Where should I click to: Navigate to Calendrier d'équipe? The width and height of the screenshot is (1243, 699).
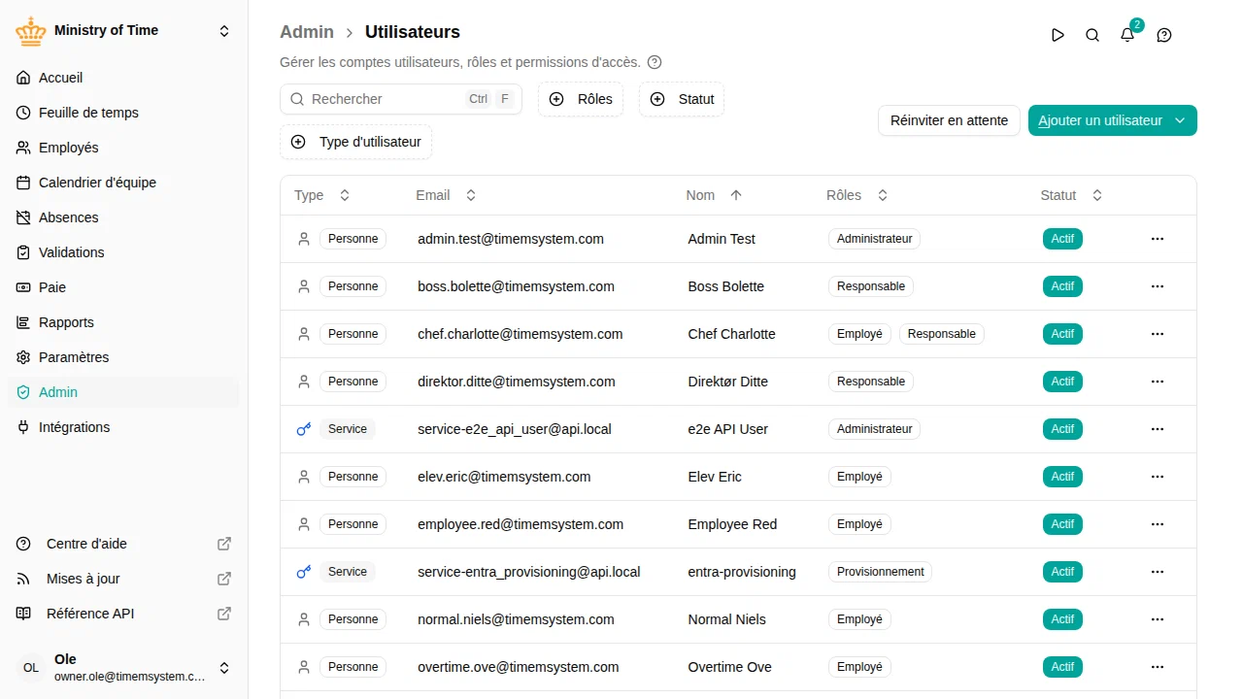point(123,183)
